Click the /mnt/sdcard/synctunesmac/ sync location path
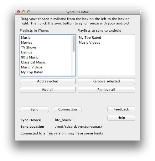The width and height of the screenshot is (155, 161). click(x=79, y=126)
